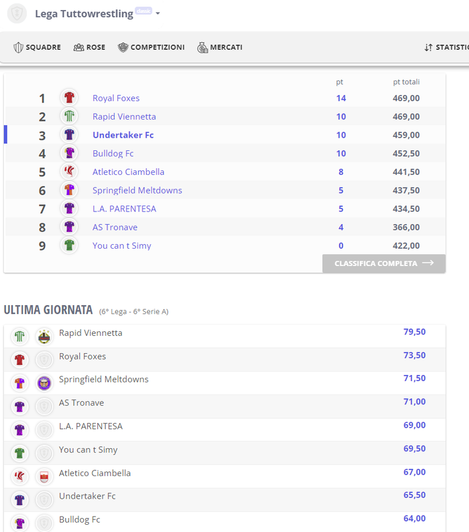Viewport: 469px width, 532px height.
Task: Click Royal Foxes' 73,50 matchday score
Action: [x=414, y=355]
